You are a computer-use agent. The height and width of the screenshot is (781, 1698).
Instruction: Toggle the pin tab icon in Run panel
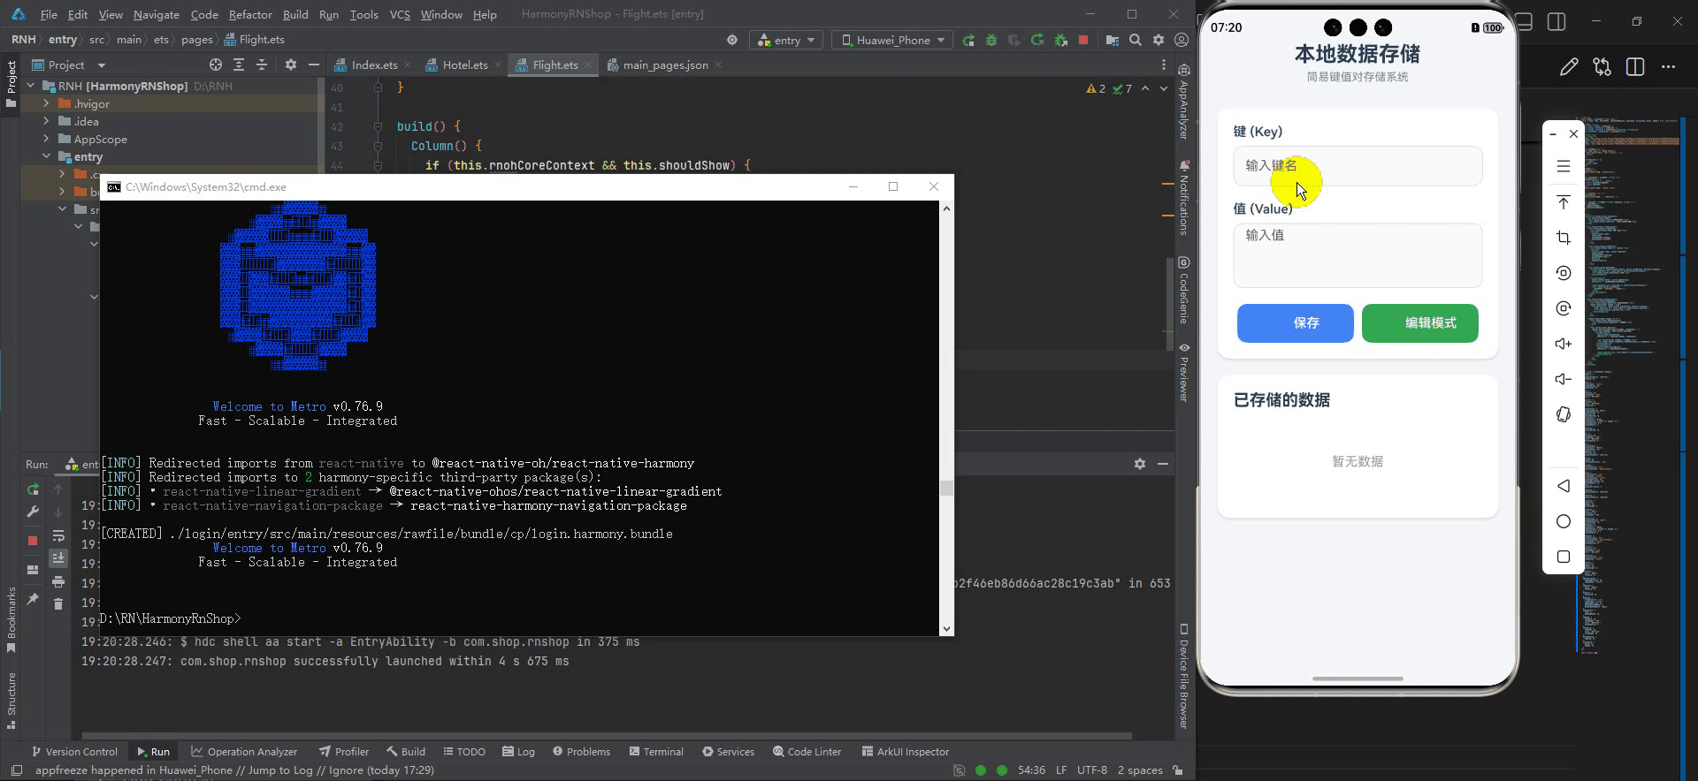coord(33,599)
